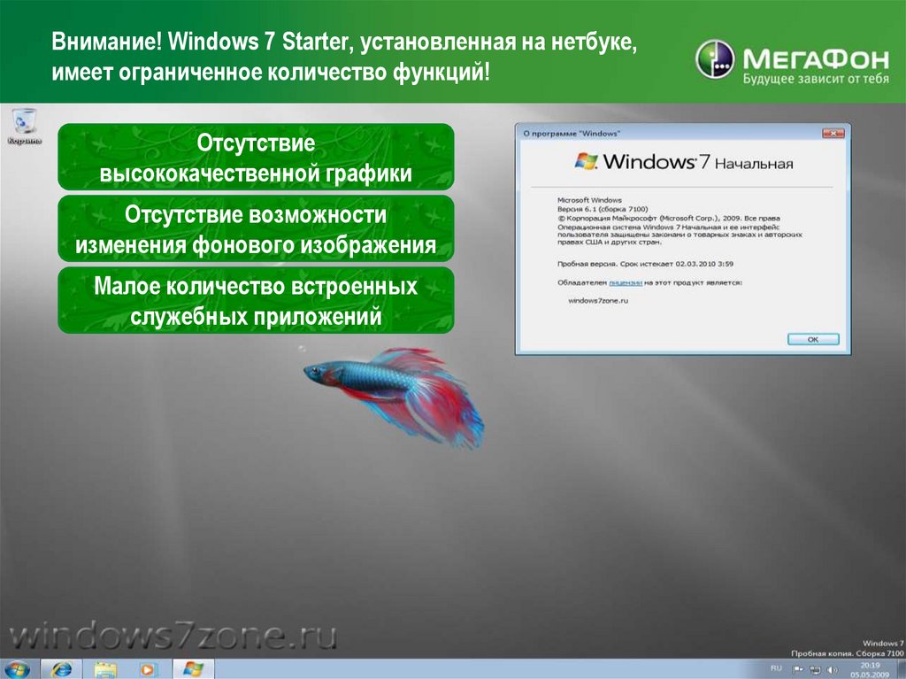Show desktop via the far-right taskbar strip
906x679 pixels.
900,670
